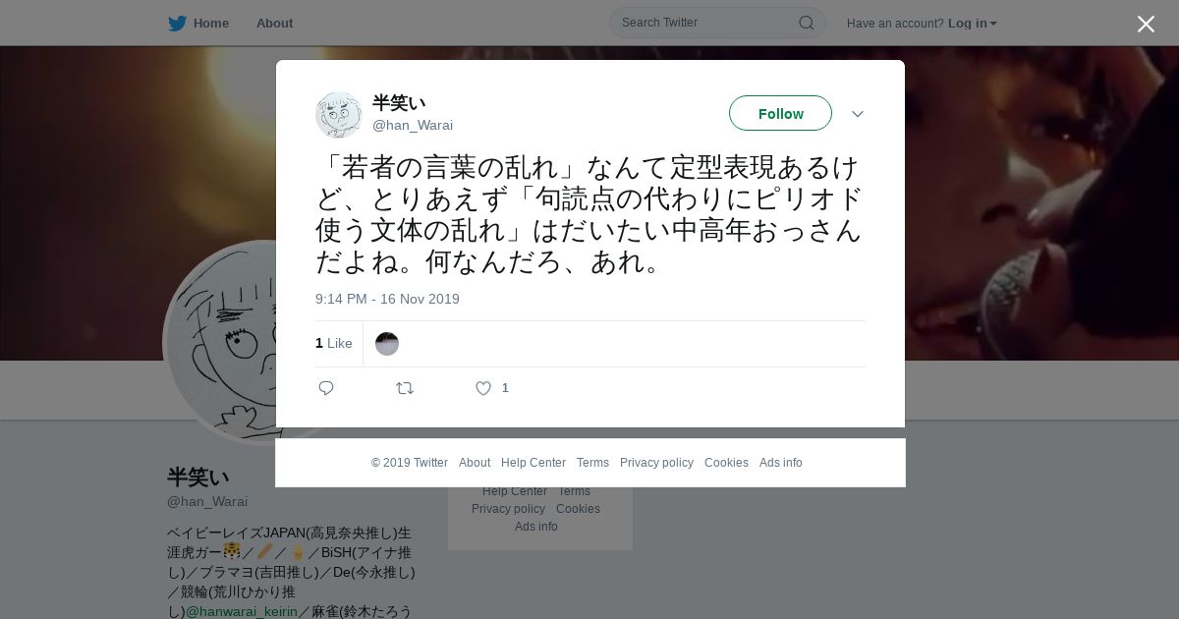
Task: Open the About tab in the top bar
Action: (x=274, y=23)
